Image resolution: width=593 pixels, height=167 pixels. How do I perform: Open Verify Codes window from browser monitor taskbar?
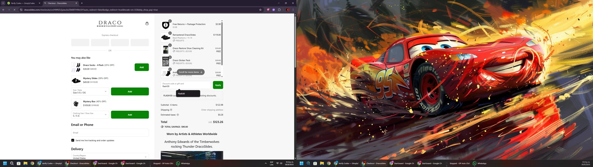tap(49, 163)
